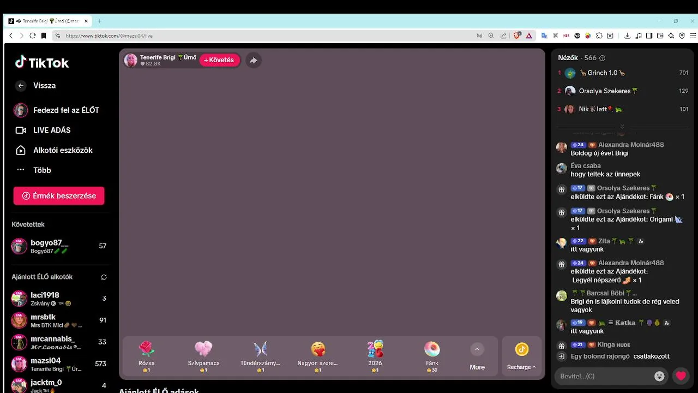Click the address bar share icon
The image size is (698, 393).
click(503, 35)
